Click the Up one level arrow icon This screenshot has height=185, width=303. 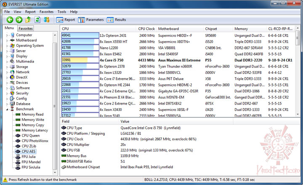[x=28, y=19]
